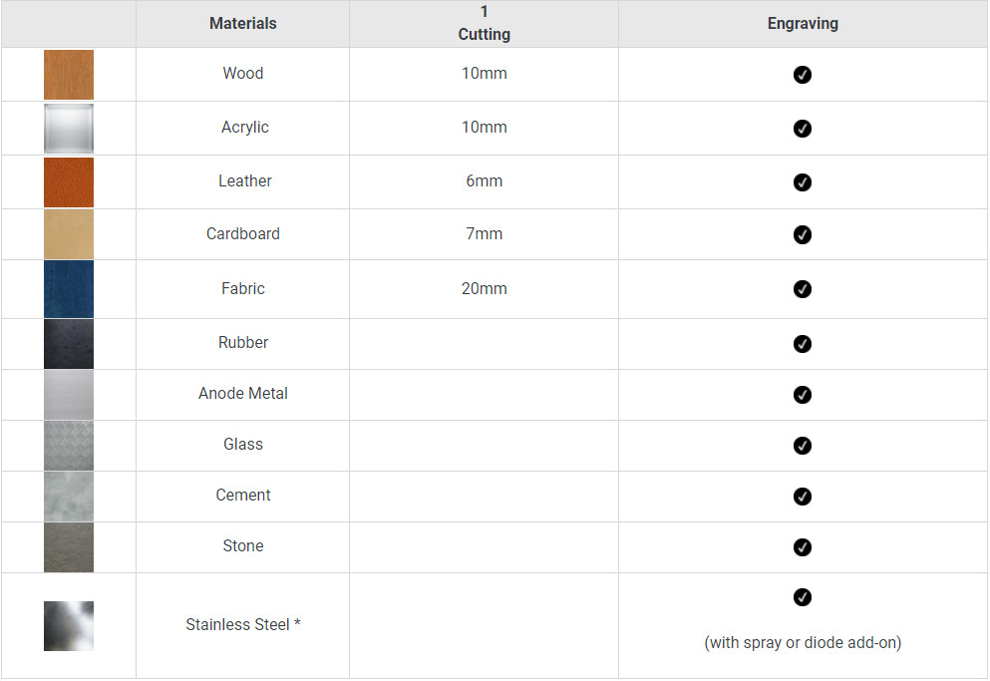Click the Wood engraving checkmark icon
This screenshot has width=990, height=681.
pos(802,75)
